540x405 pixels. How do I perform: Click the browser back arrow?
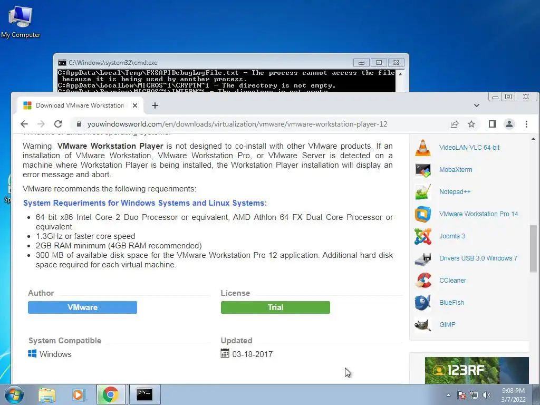click(24, 124)
